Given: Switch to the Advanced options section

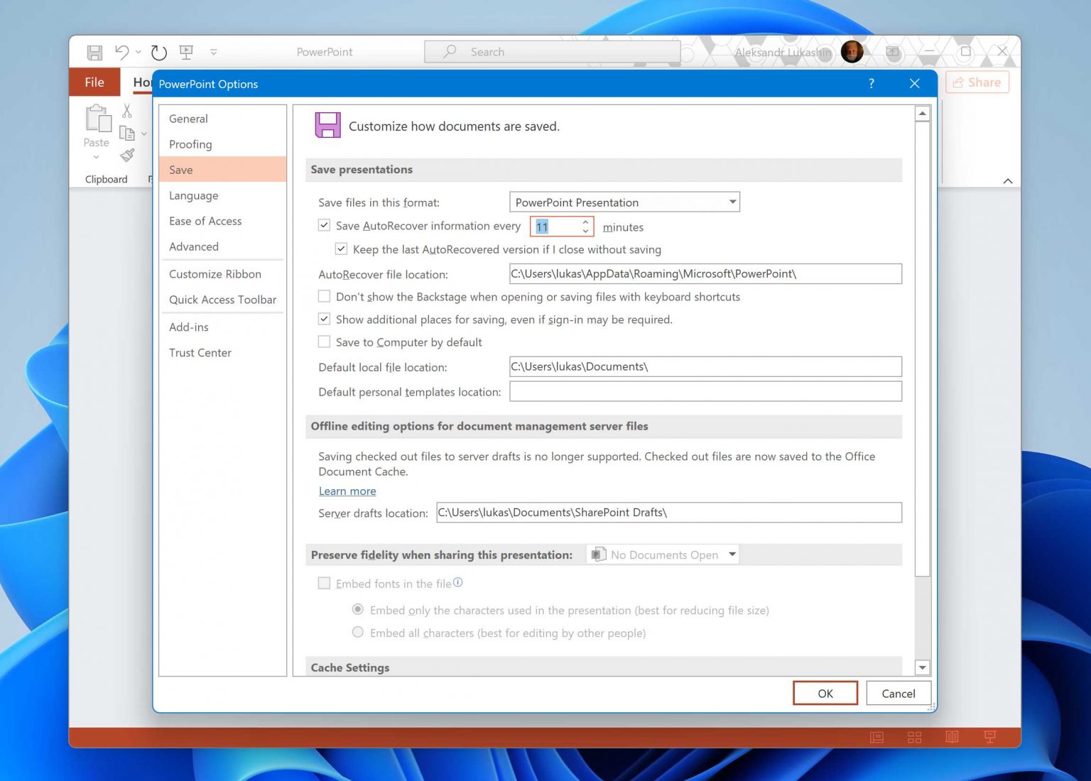Looking at the screenshot, I should coord(193,246).
